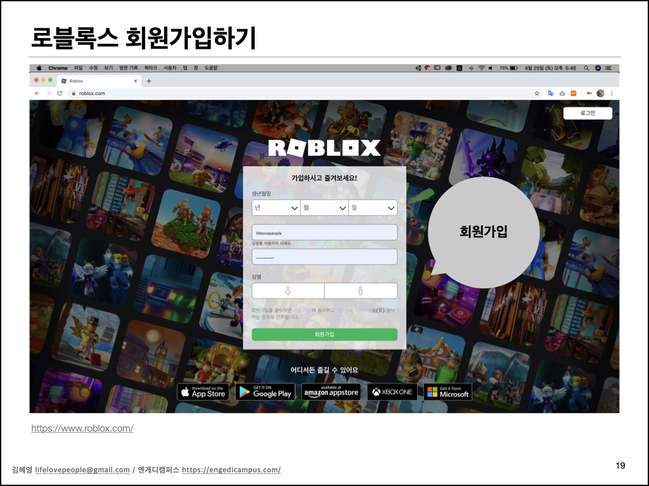Open the Xbox One badge
649x486 pixels.
[x=392, y=392]
